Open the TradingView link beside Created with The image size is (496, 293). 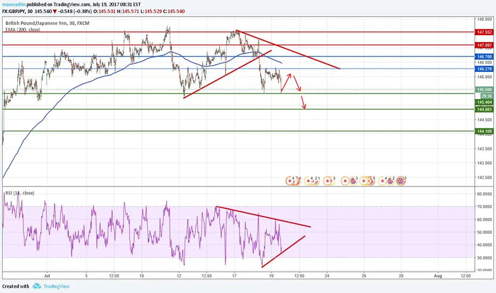point(56,287)
